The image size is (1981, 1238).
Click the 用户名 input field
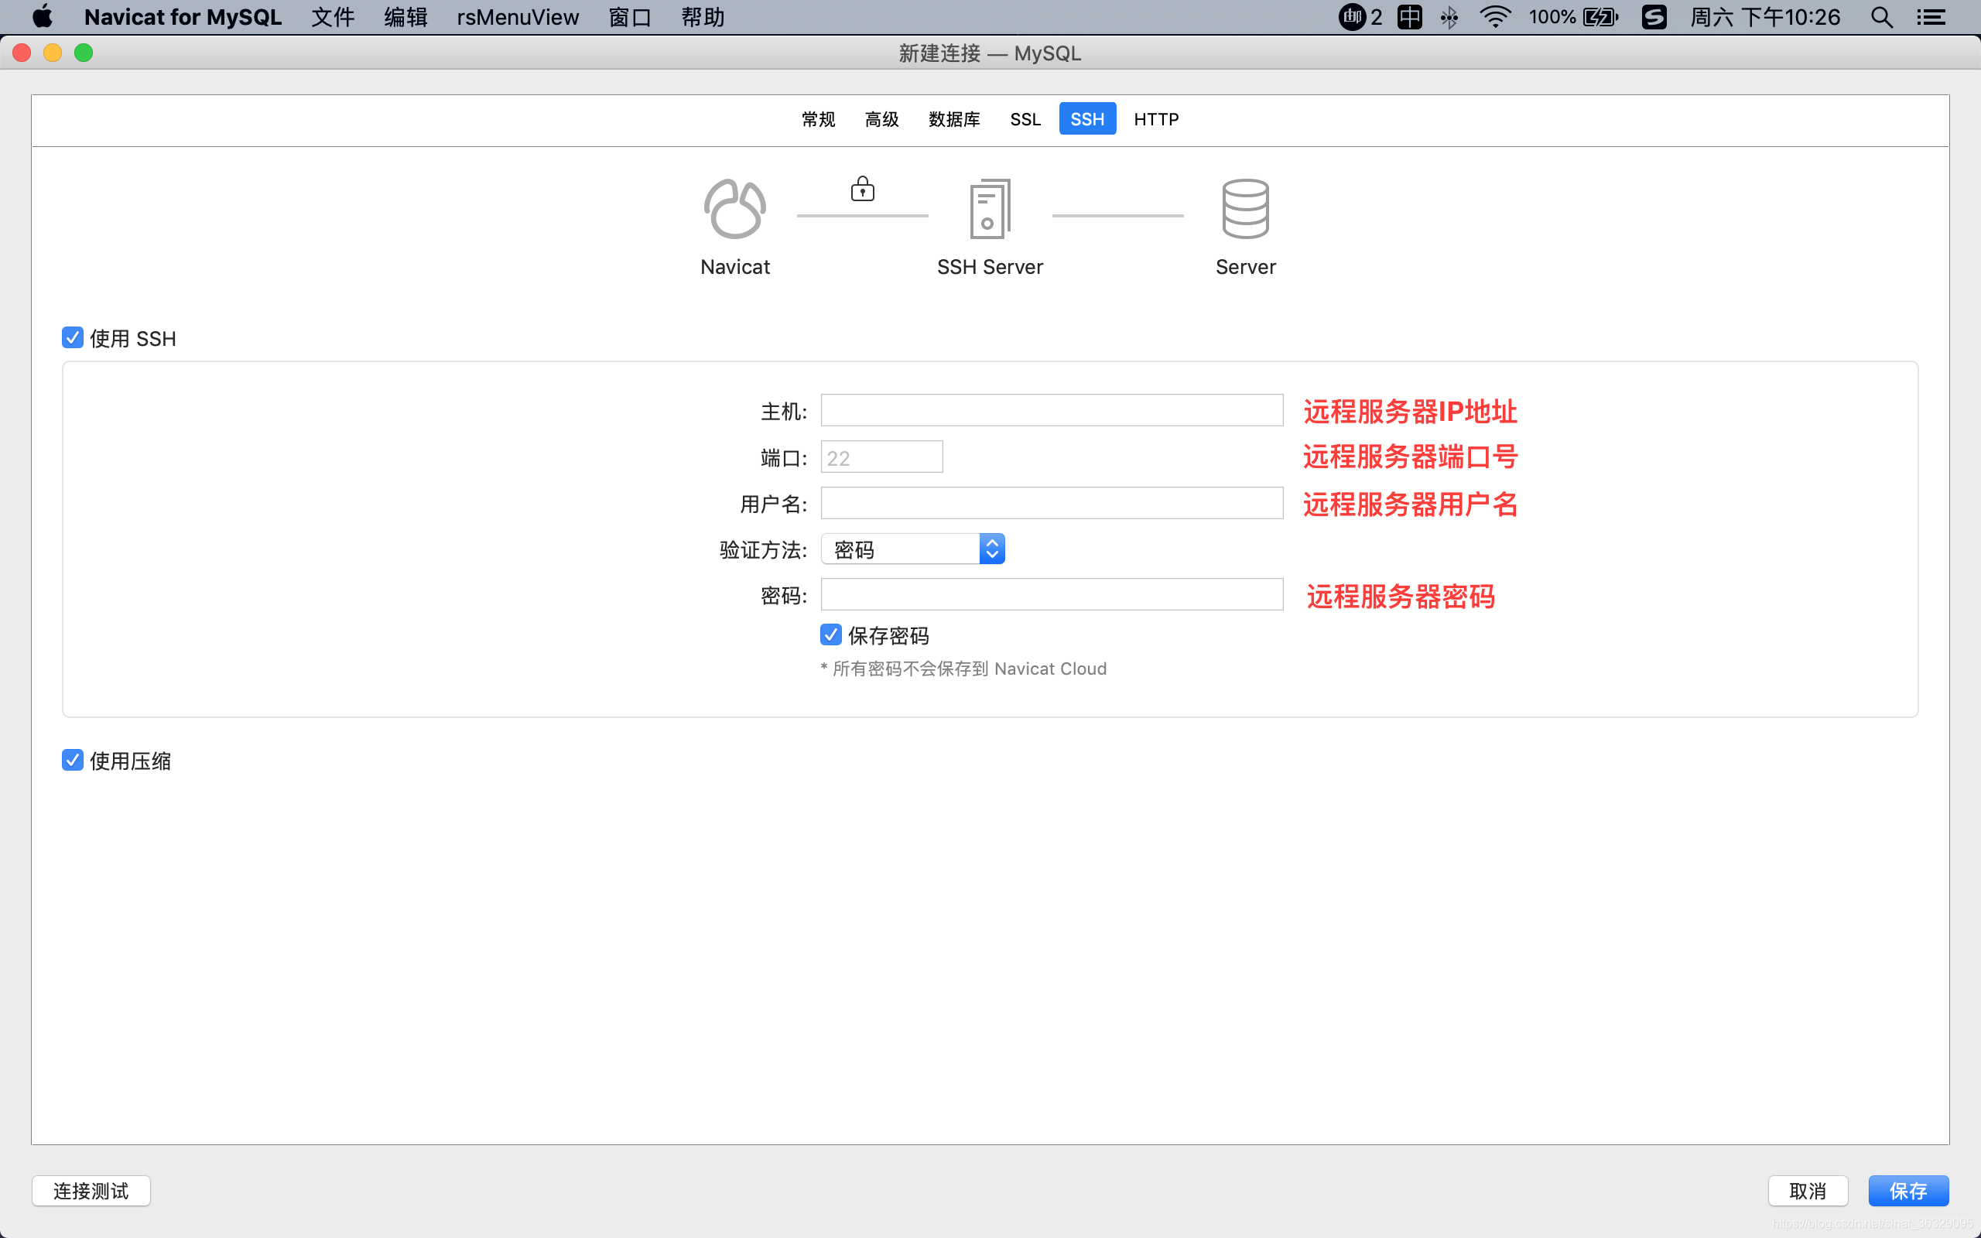(1052, 503)
